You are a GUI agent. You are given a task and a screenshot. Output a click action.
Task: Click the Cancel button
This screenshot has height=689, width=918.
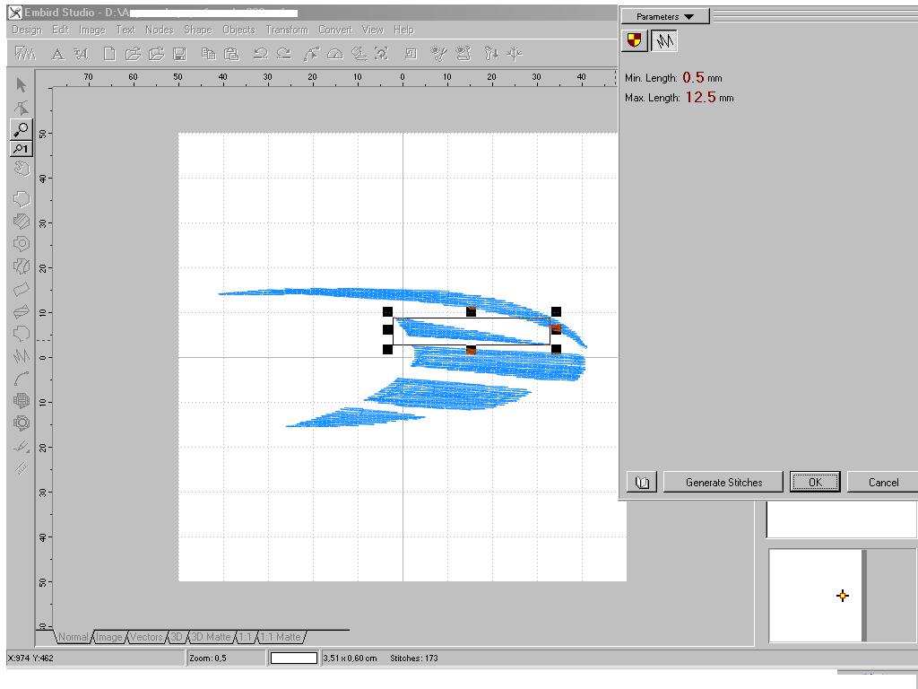[x=882, y=482]
